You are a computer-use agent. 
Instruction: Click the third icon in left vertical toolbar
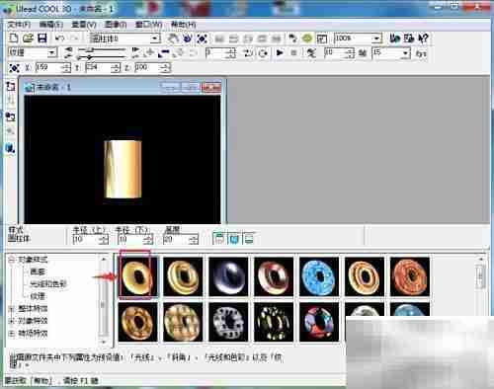click(x=11, y=117)
